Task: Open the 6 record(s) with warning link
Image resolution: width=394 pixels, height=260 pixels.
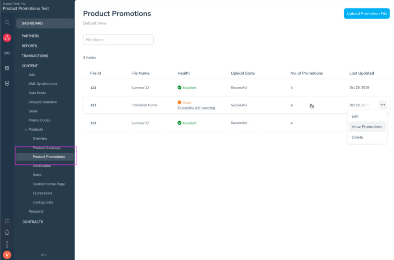Action: click(x=196, y=108)
